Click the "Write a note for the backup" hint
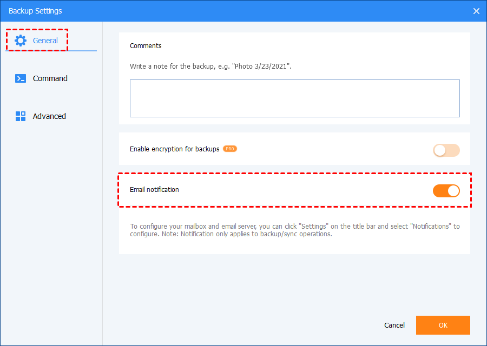 coord(210,66)
